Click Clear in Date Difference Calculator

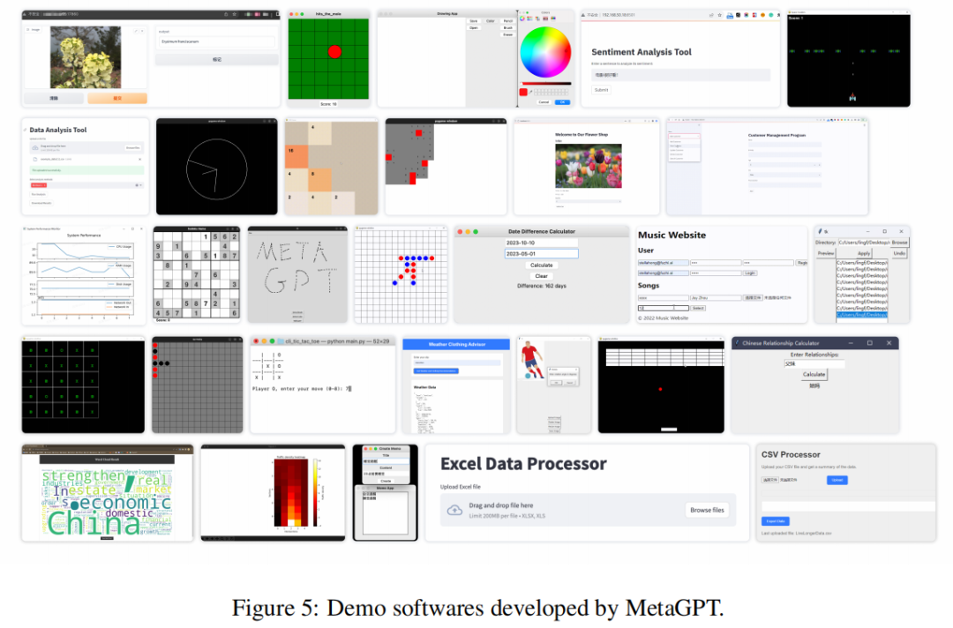click(542, 276)
